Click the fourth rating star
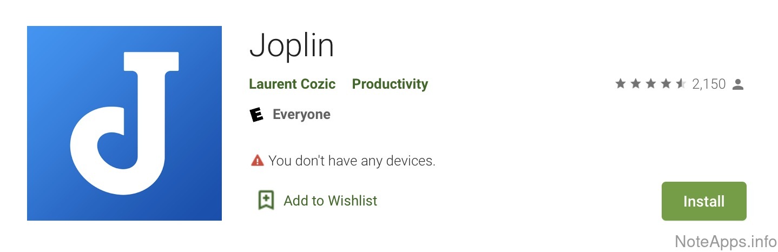The height and width of the screenshot is (252, 778). (665, 84)
